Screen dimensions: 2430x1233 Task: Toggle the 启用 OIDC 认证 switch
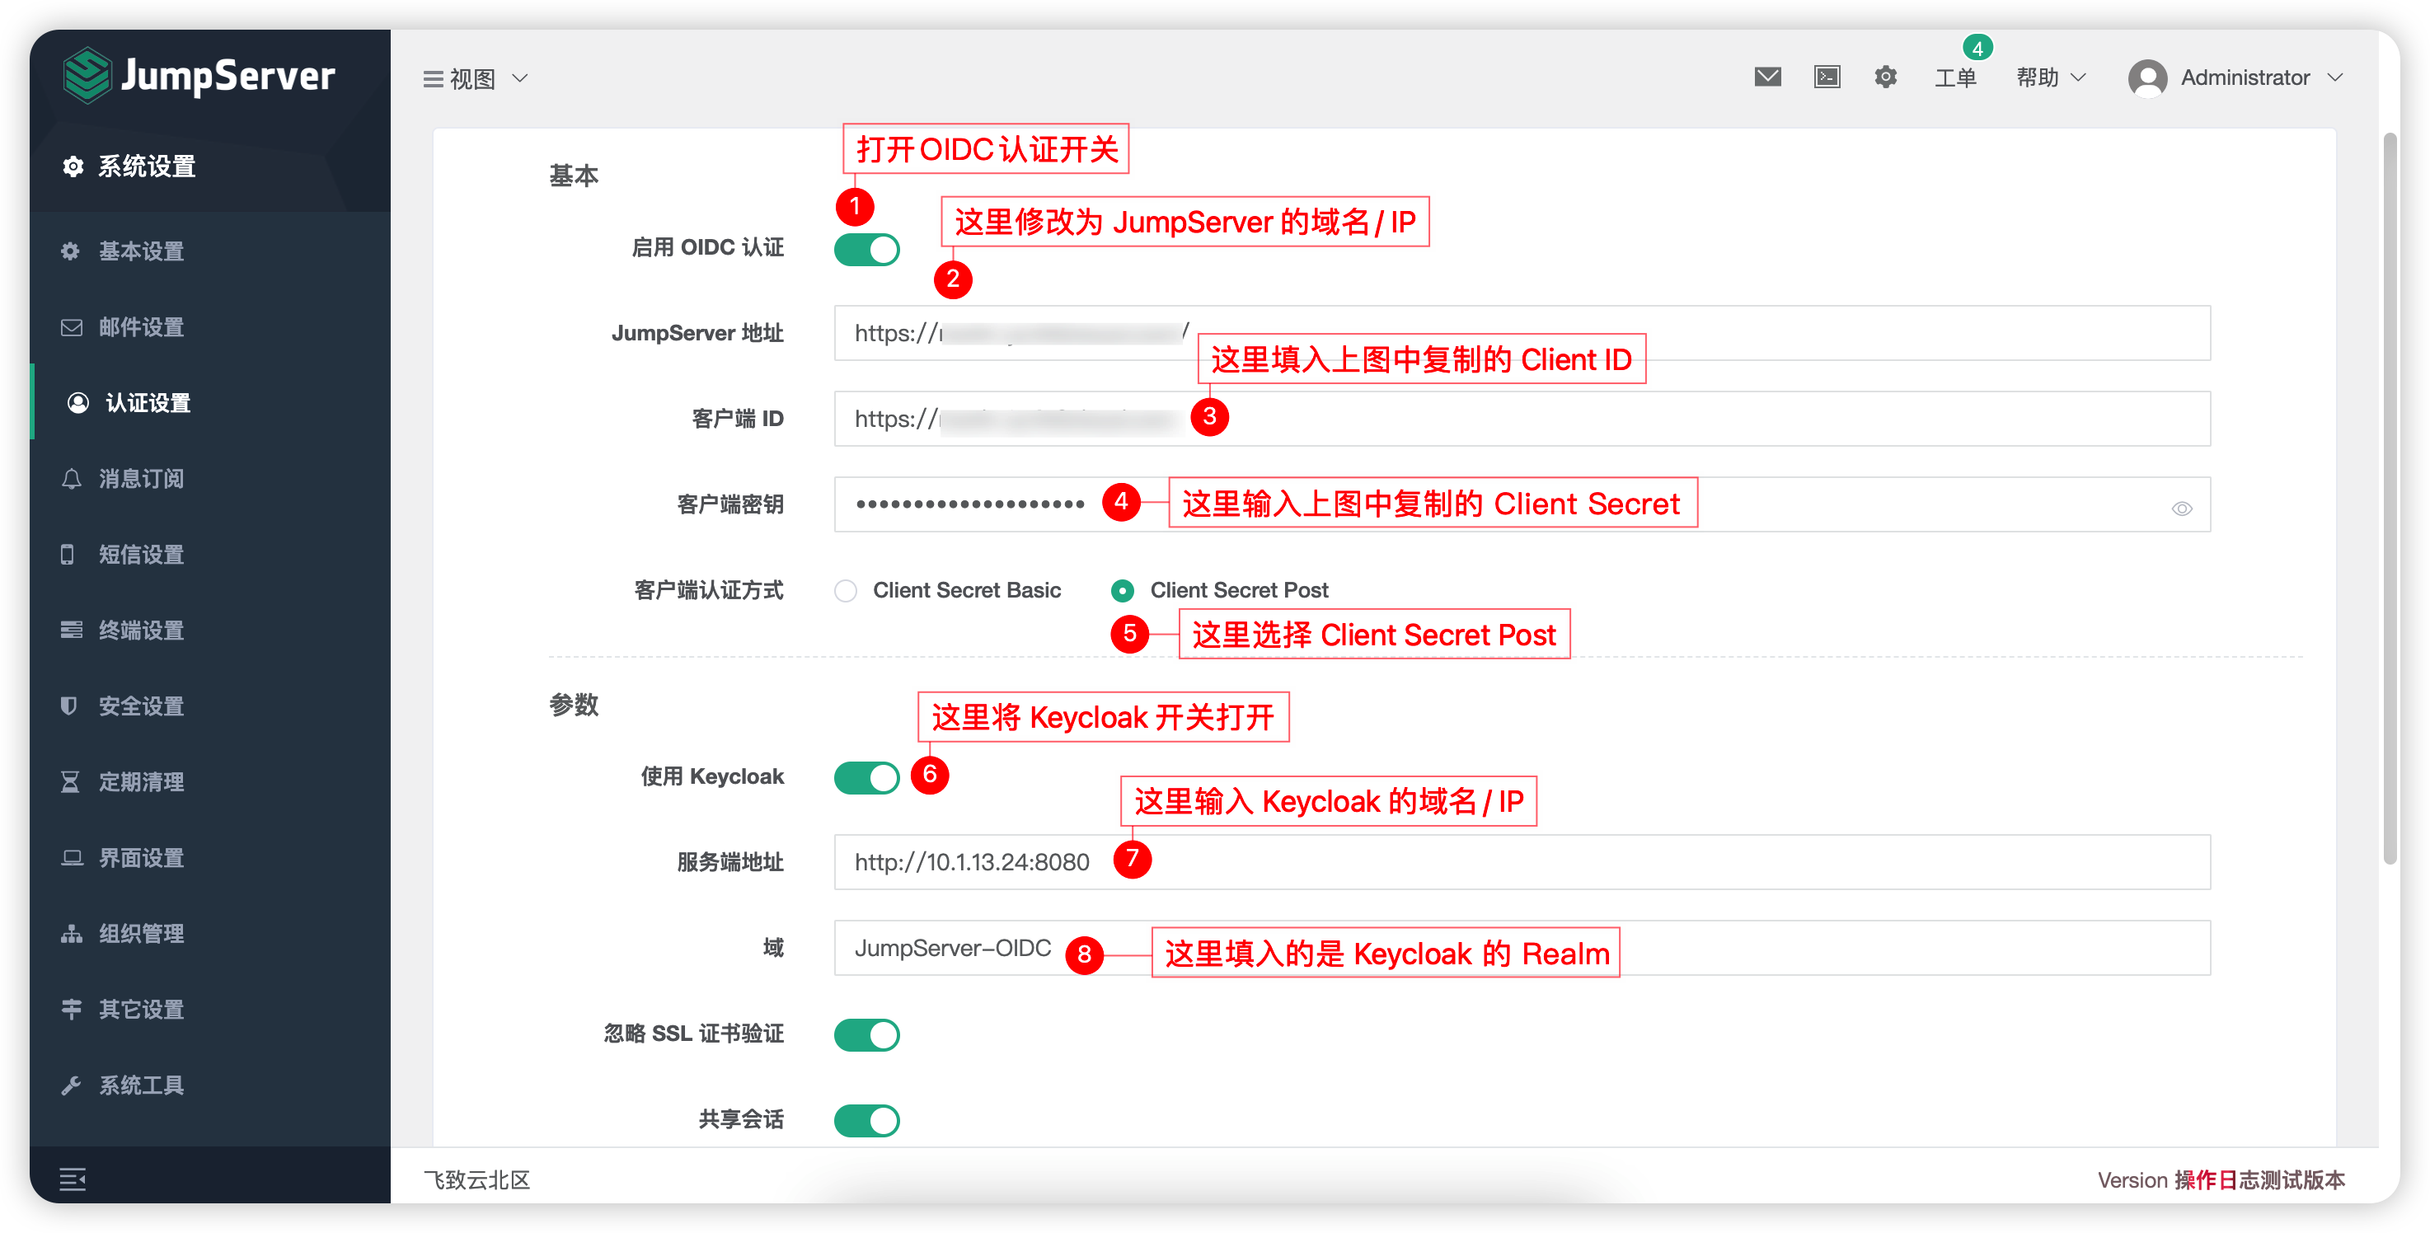coord(866,250)
